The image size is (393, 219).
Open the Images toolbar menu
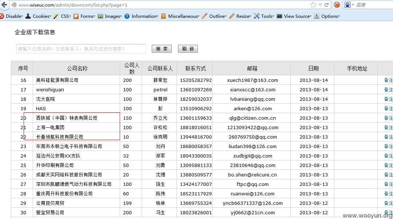click(113, 16)
